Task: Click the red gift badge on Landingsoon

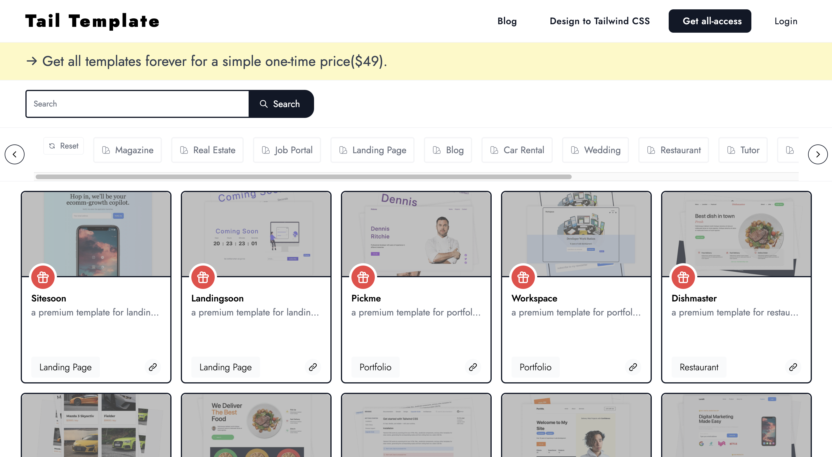Action: coord(203,277)
